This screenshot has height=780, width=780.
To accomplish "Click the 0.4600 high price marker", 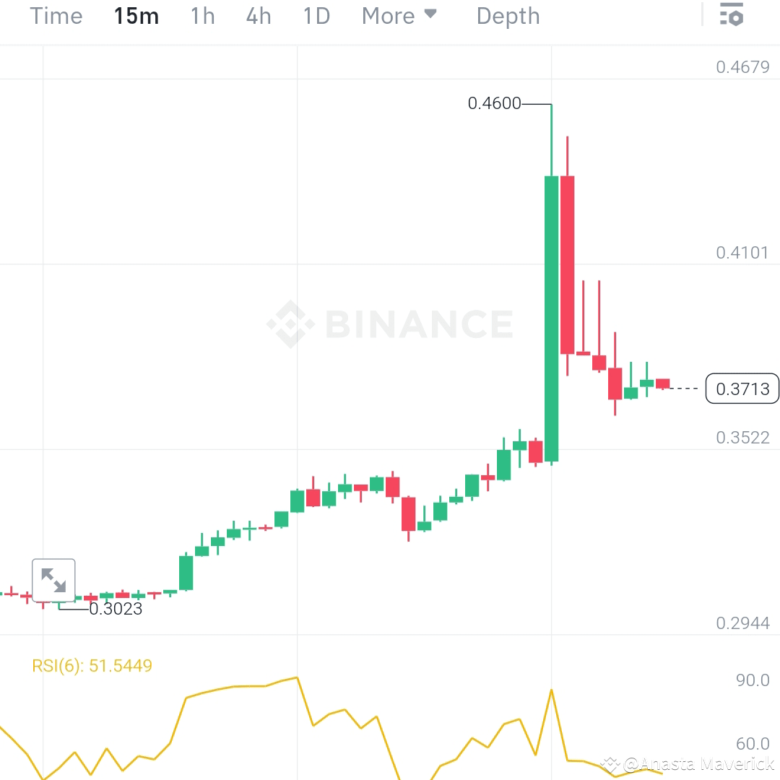I will point(495,103).
